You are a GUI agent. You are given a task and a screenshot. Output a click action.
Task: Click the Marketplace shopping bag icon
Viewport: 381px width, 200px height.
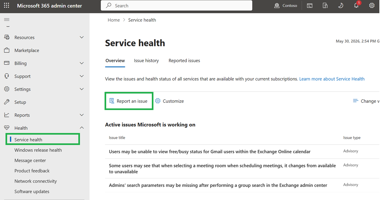point(7,50)
